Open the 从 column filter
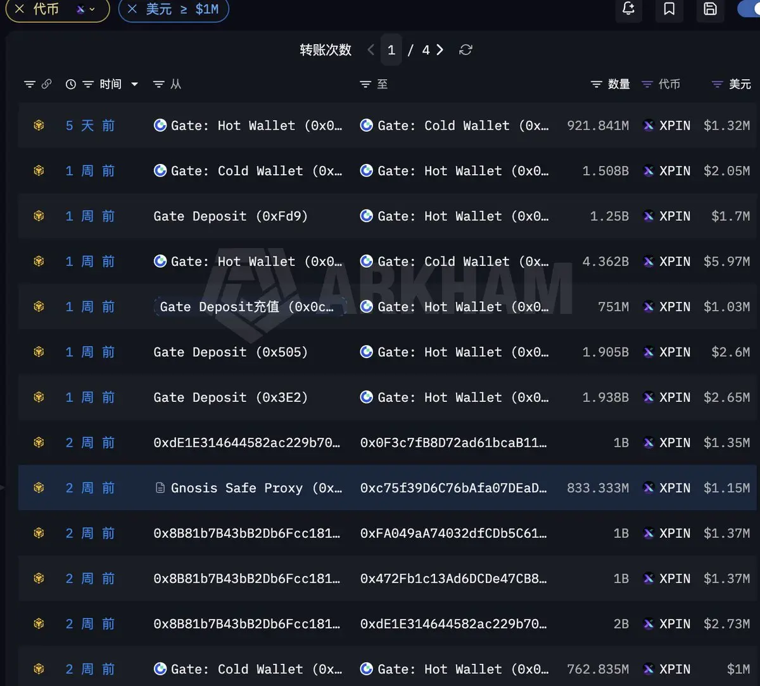760x686 pixels. (x=159, y=84)
